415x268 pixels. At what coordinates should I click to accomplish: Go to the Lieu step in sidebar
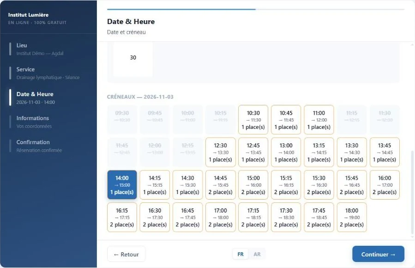pos(48,49)
